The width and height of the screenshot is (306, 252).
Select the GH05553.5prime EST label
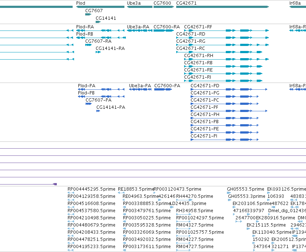[x=246, y=189]
